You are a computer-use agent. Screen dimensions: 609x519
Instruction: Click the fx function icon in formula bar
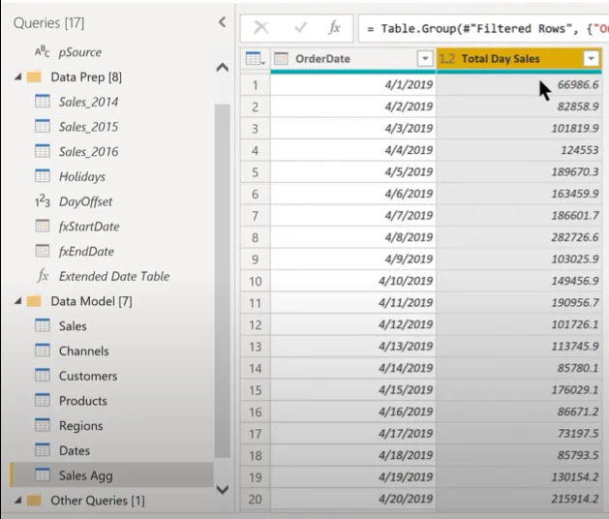[334, 27]
